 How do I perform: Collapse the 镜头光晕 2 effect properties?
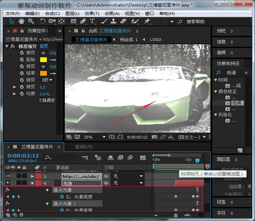(47, 204)
